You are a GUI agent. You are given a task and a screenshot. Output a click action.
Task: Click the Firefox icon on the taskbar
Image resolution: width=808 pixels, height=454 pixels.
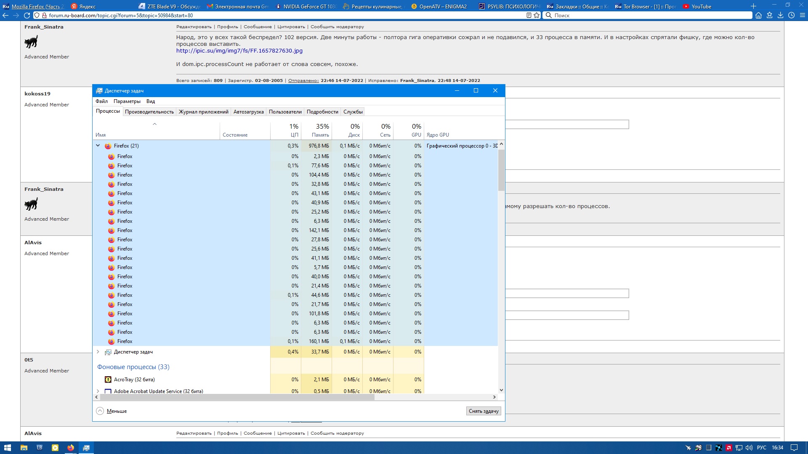click(70, 448)
